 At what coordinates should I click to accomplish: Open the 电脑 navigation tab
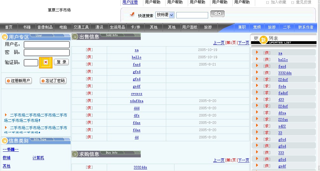[63, 27]
